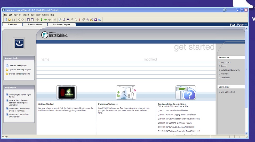Click the second view-pane layout toolbar icon
This screenshot has height=142, width=255.
[32, 20]
